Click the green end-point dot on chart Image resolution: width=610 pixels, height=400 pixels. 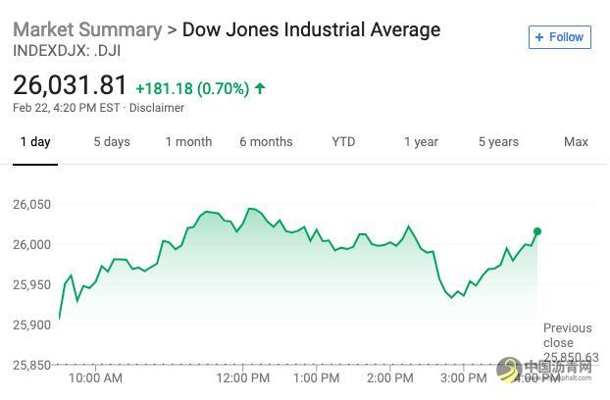pos(537,231)
